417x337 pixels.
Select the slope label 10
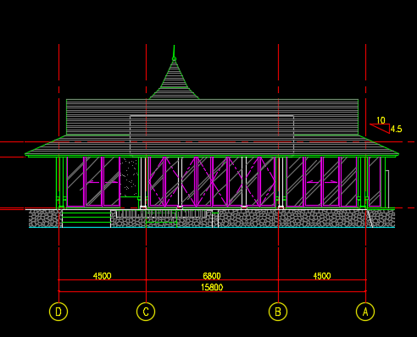(381, 120)
